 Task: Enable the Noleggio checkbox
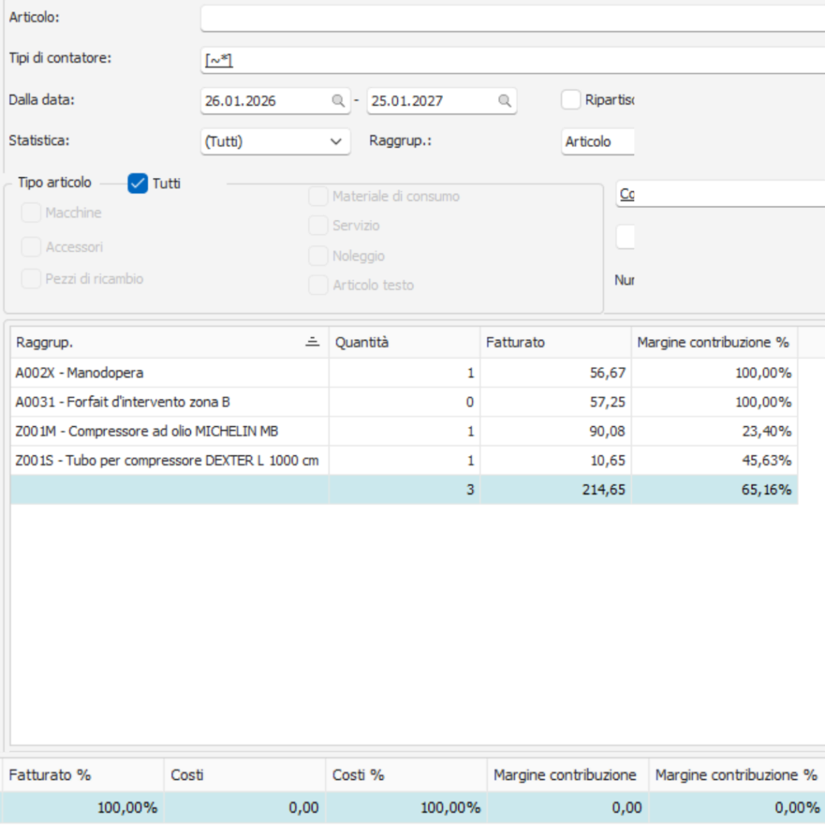pos(318,255)
